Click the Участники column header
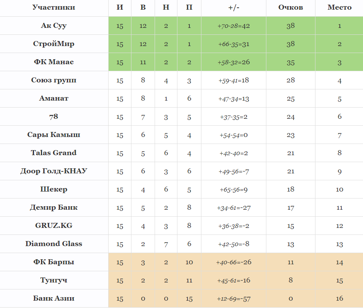Viewport: 363px width, 308px height. pyautogui.click(x=54, y=8)
